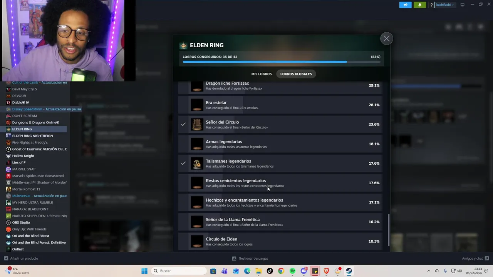This screenshot has height=277, width=493.
Task: Open the Steam help question mark
Action: (x=432, y=5)
